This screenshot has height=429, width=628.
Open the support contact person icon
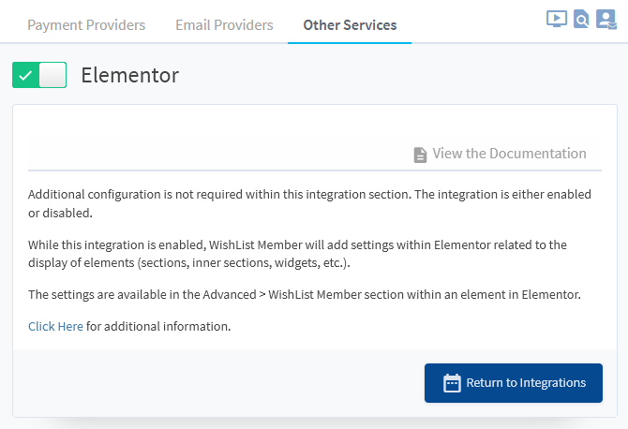point(606,20)
